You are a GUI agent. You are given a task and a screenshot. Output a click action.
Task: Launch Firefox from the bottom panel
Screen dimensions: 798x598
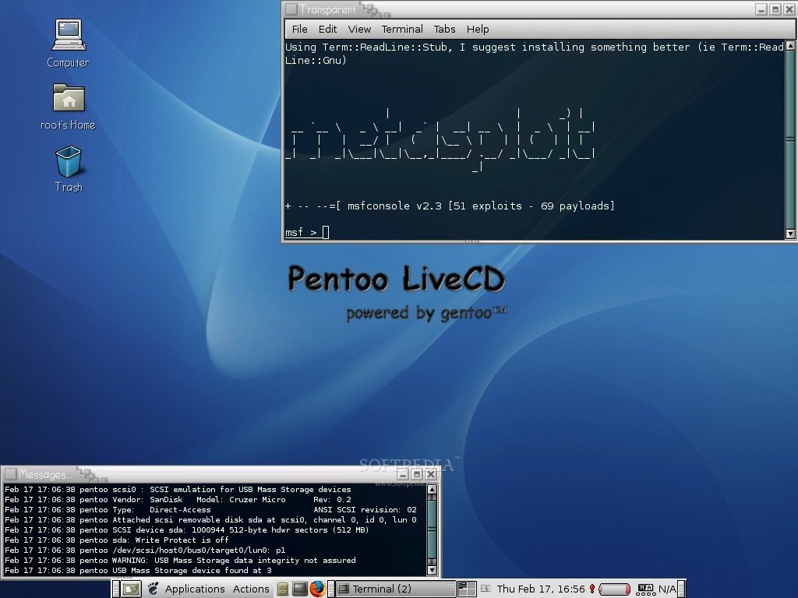317,589
